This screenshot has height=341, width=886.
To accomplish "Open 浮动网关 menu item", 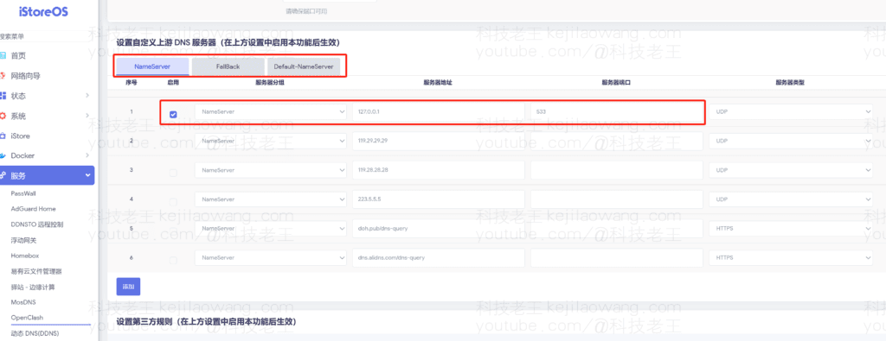I will point(22,240).
